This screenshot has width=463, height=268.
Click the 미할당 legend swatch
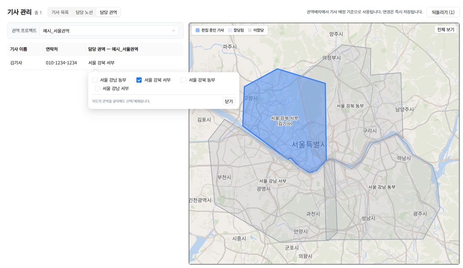pos(250,30)
